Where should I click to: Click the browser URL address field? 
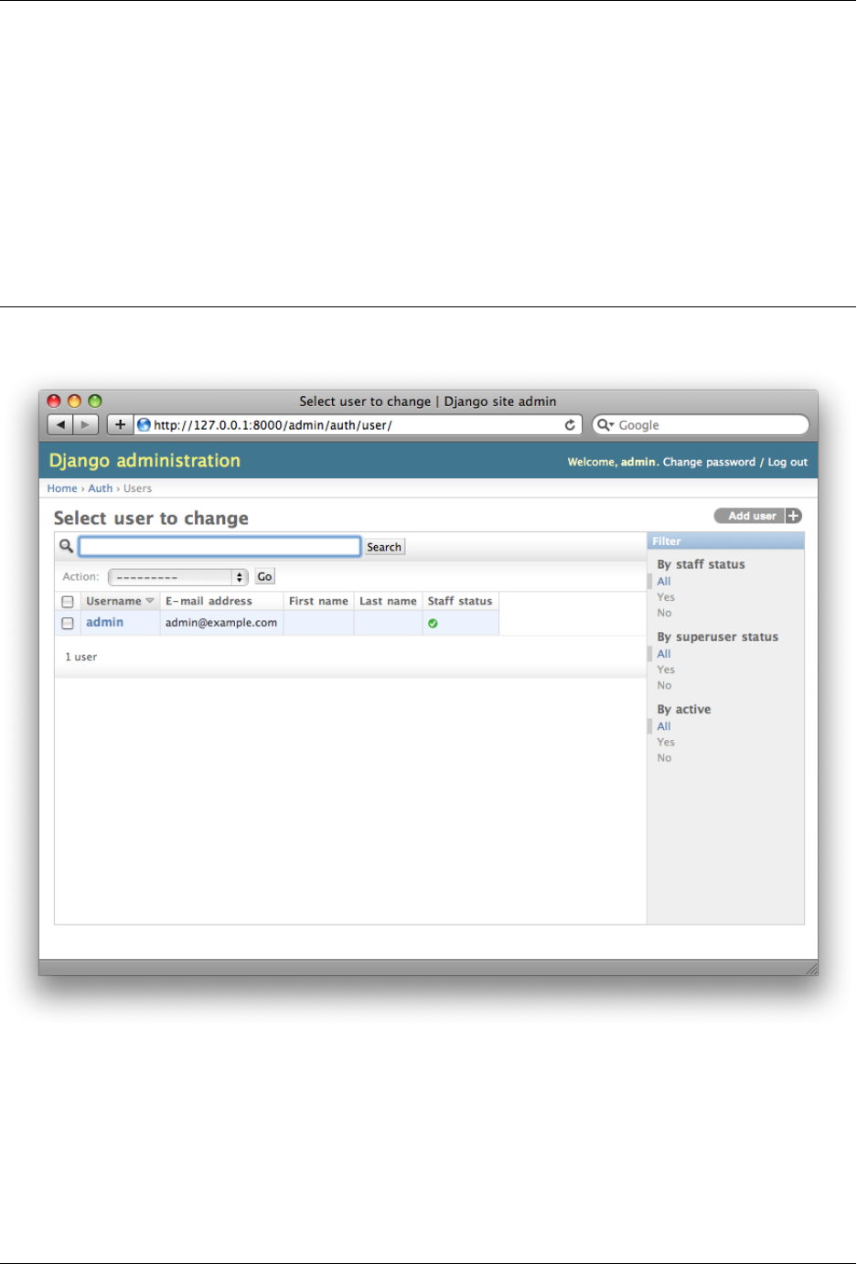[359, 425]
